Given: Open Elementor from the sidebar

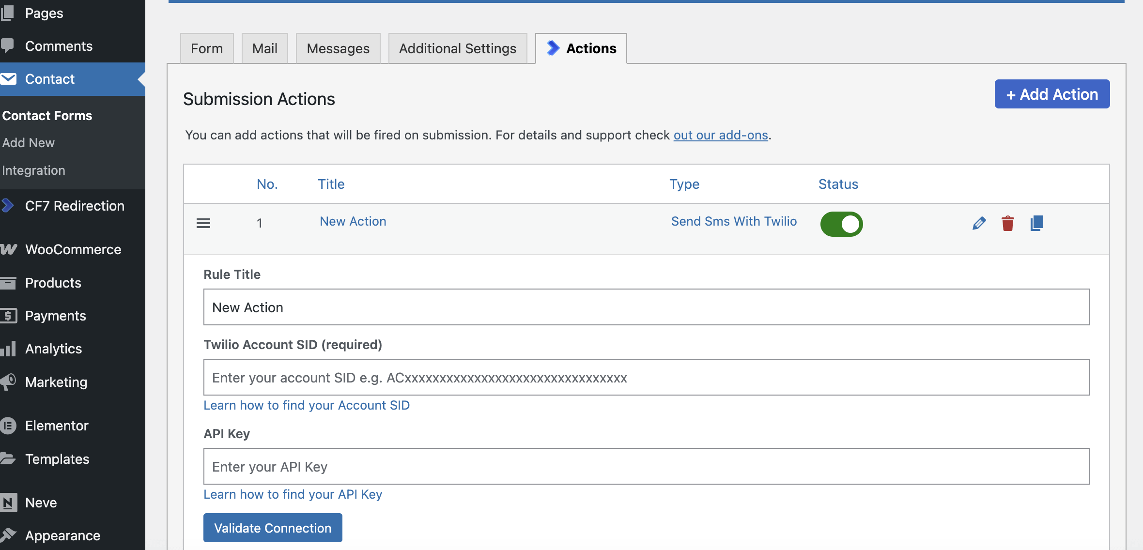Looking at the screenshot, I should click(57, 426).
